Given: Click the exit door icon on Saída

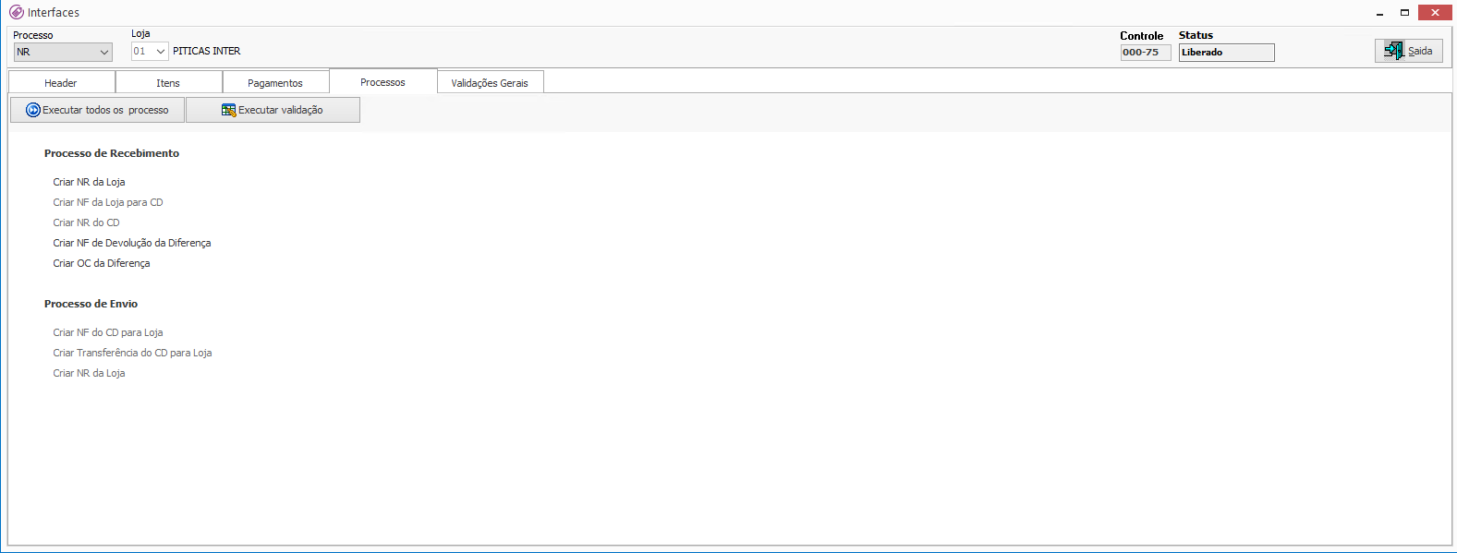Looking at the screenshot, I should 1393,51.
